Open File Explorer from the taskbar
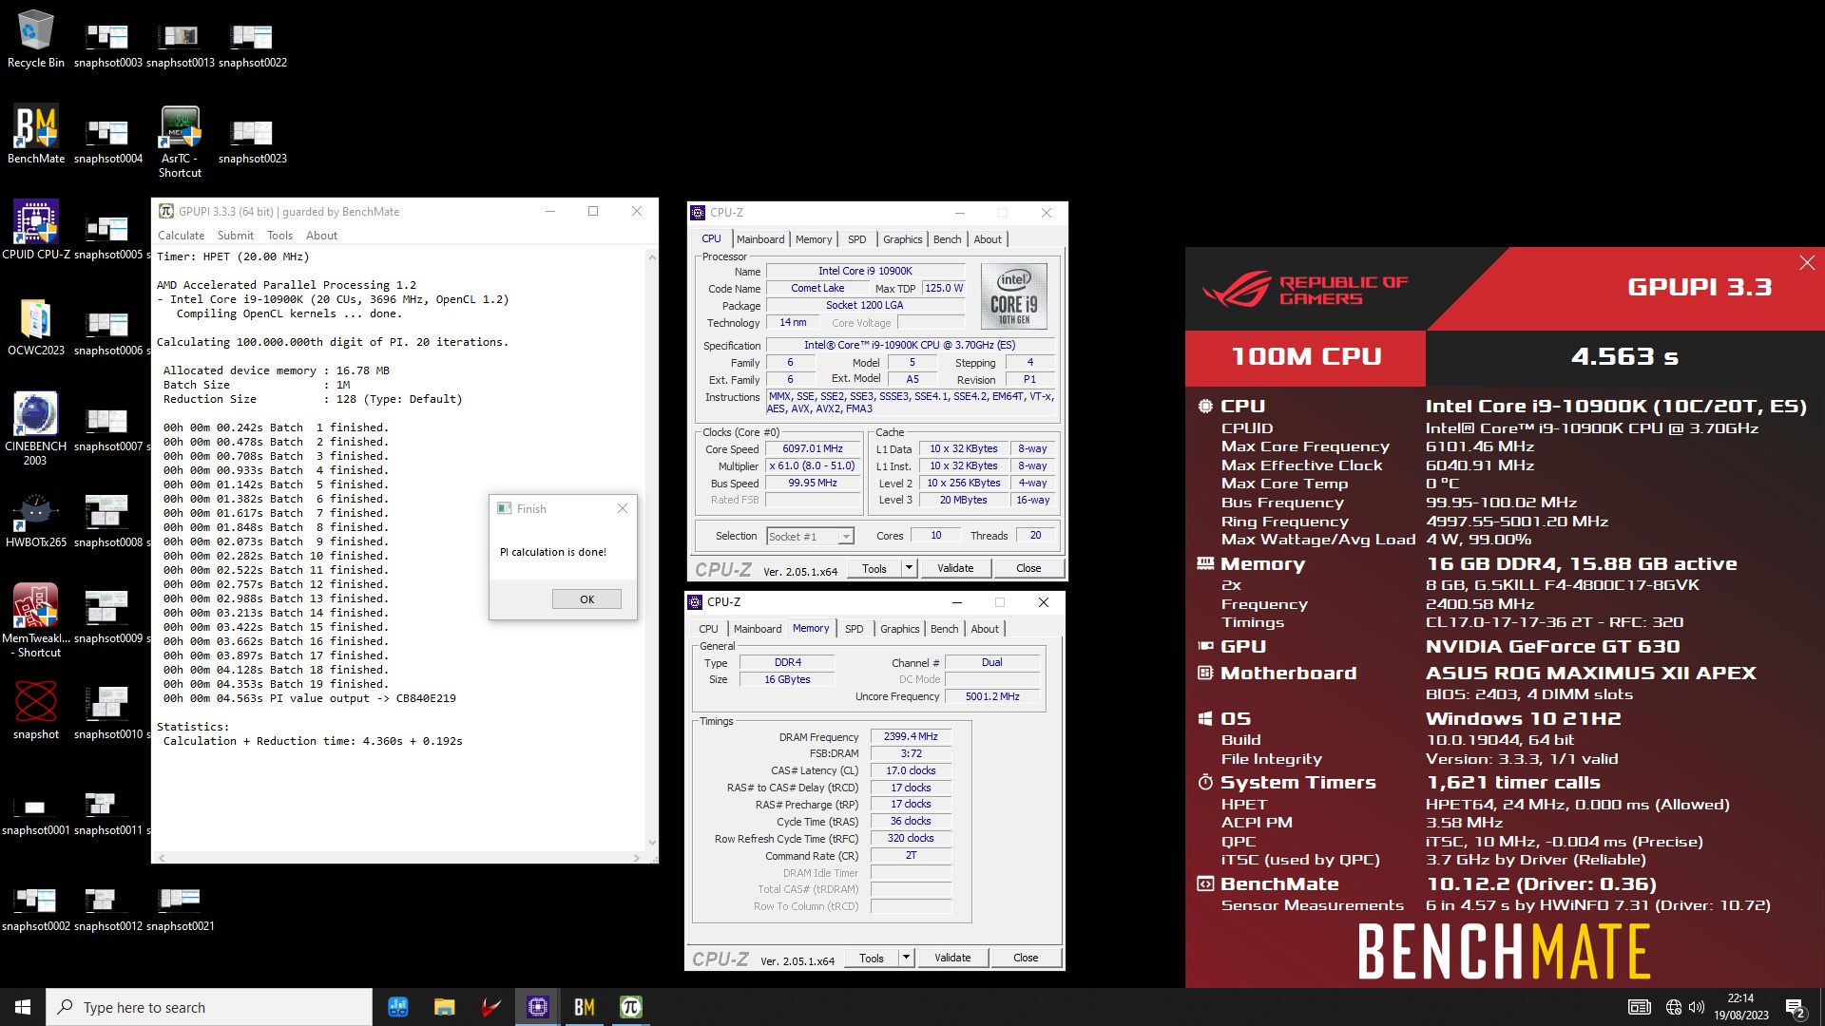Image resolution: width=1825 pixels, height=1026 pixels. 444,1007
